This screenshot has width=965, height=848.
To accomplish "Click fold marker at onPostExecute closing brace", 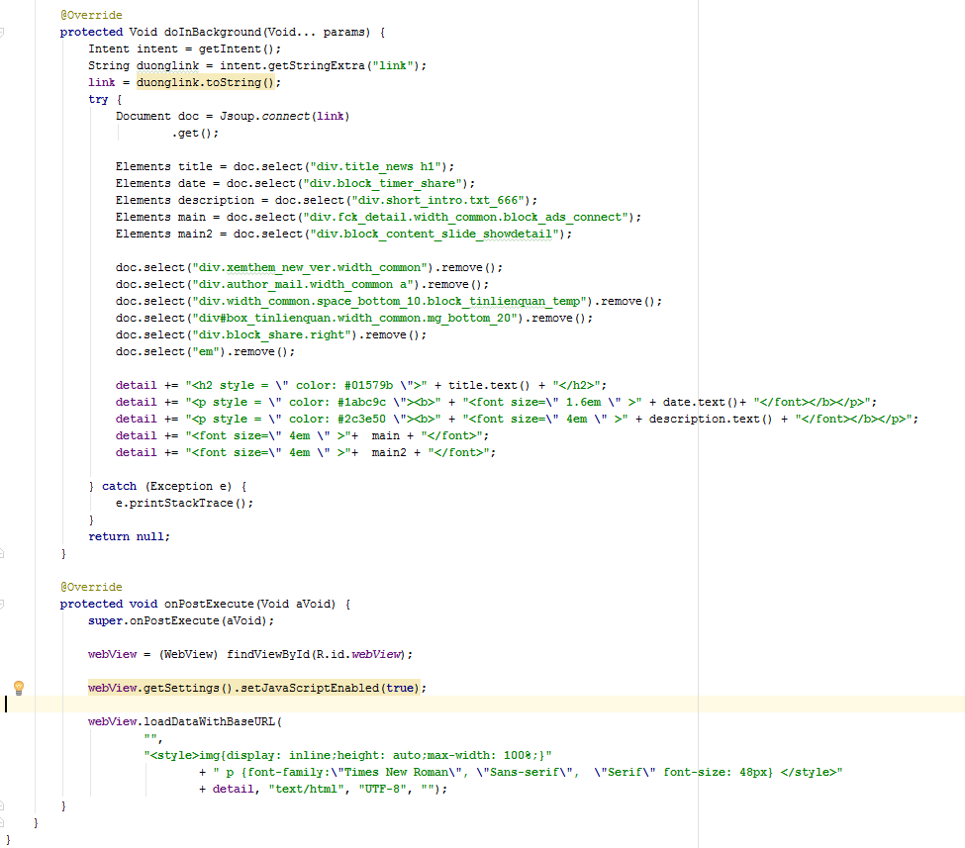I will pos(3,805).
